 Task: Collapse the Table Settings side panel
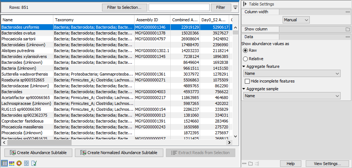tap(245, 4)
